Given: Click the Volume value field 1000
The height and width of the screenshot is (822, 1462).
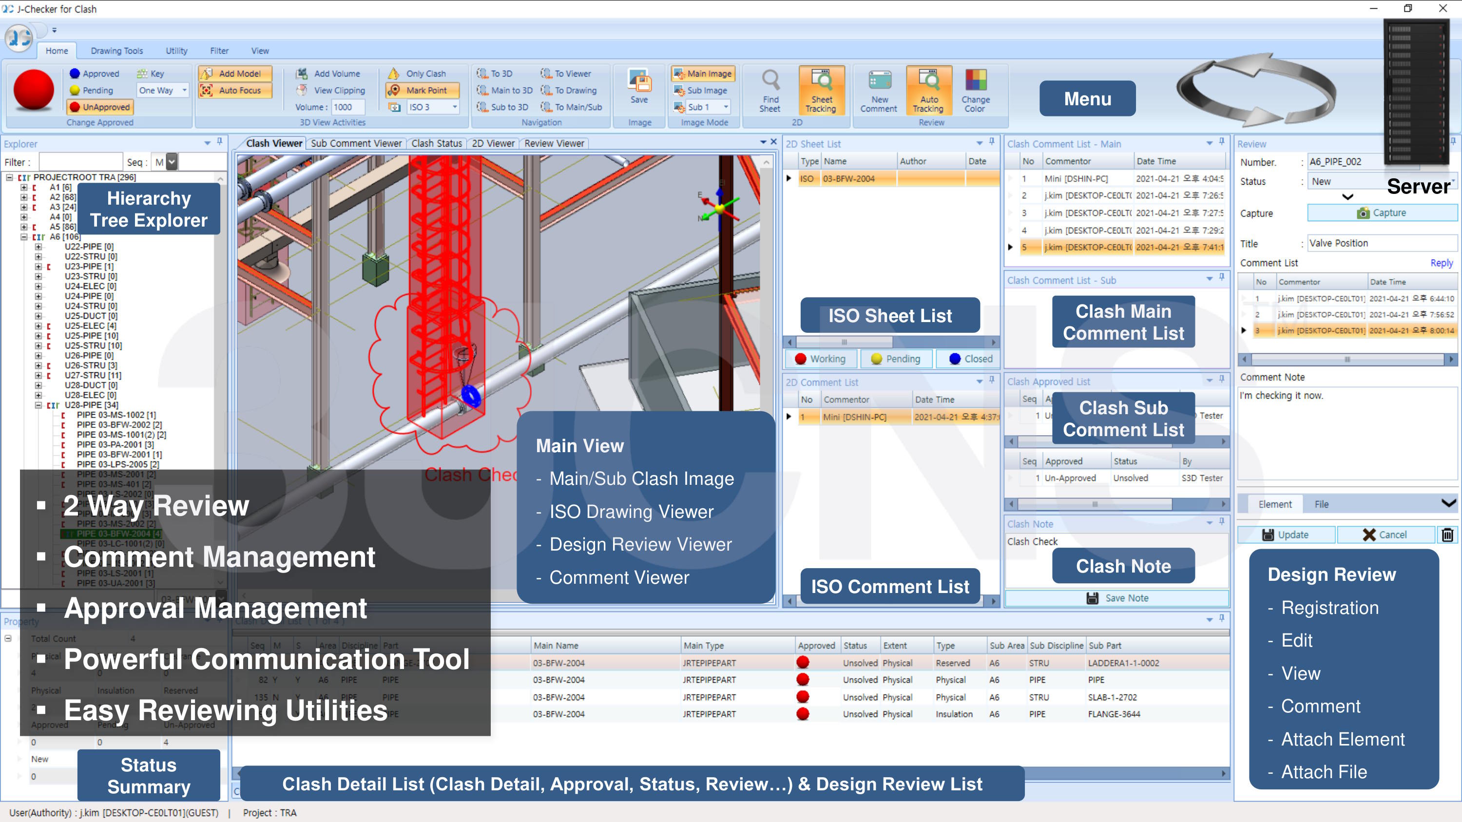Looking at the screenshot, I should (x=347, y=107).
